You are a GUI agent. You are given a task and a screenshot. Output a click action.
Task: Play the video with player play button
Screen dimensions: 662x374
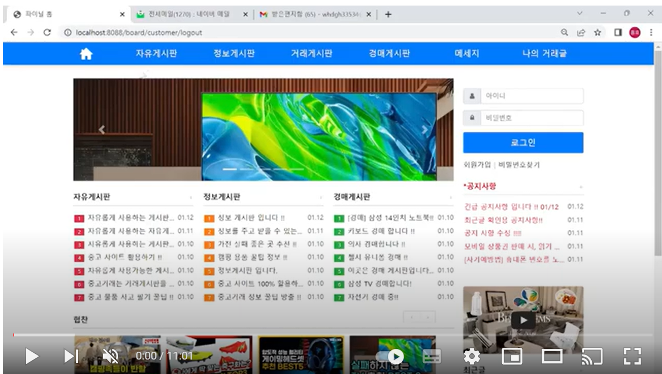tap(32, 356)
